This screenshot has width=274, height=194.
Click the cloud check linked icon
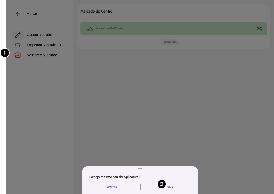point(89,28)
